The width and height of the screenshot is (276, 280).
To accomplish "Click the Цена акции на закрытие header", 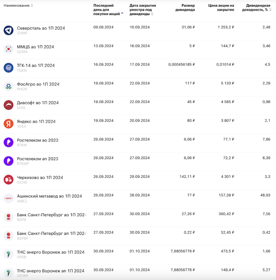I will pos(221,8).
